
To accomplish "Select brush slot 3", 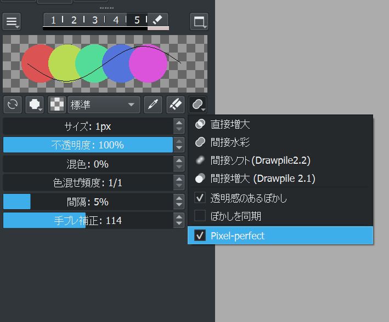I will (x=94, y=20).
